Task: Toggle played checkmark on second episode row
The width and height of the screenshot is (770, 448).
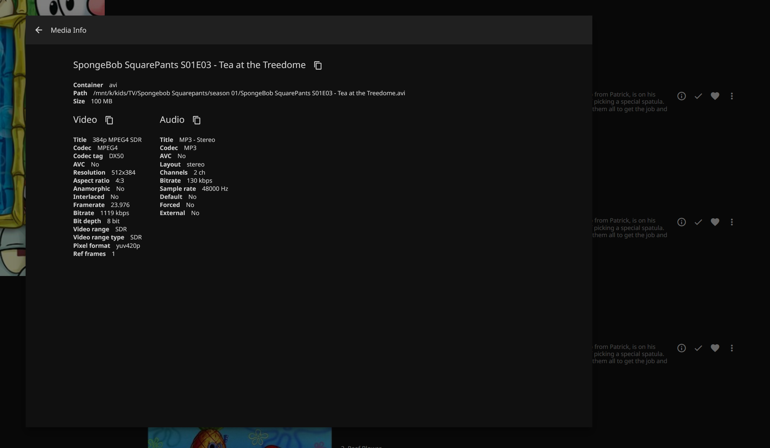Action: click(698, 222)
